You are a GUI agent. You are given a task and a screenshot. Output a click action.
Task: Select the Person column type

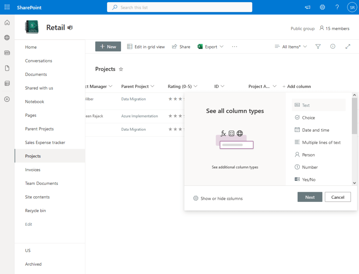click(307, 154)
